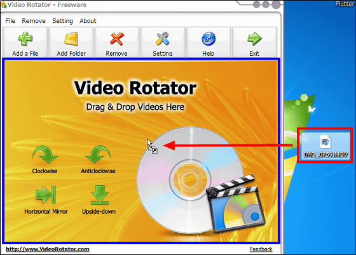Select the Clockwise rotation arrow
Image resolution: width=356 pixels, height=255 pixels.
pos(45,155)
